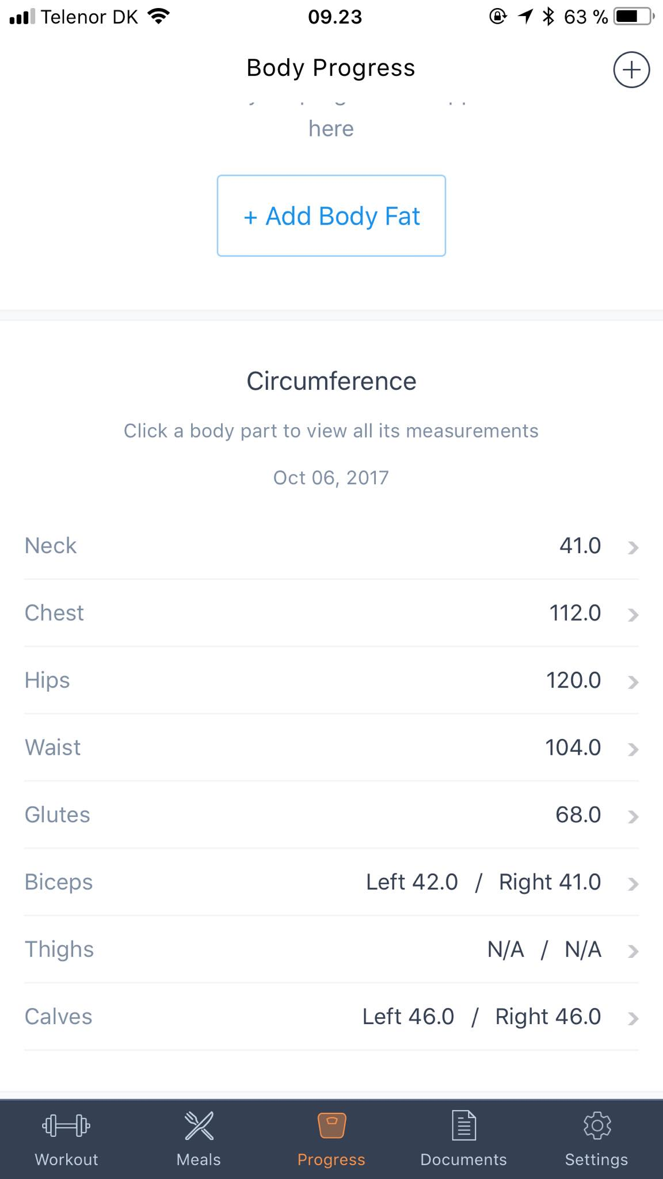Select the Progress scale icon
The image size is (663, 1179).
pyautogui.click(x=331, y=1125)
